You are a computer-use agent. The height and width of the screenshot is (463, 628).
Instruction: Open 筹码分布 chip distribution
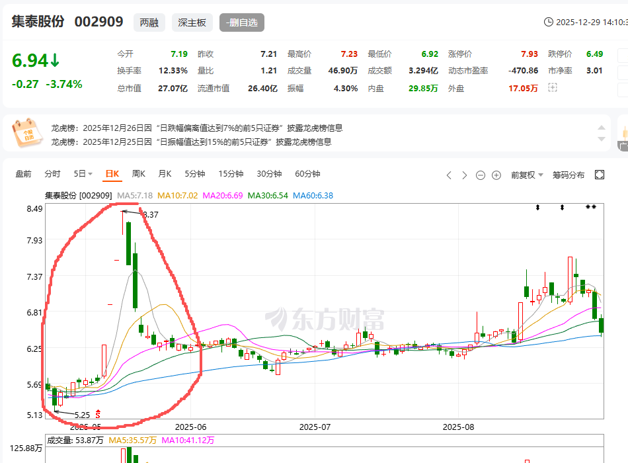(569, 175)
